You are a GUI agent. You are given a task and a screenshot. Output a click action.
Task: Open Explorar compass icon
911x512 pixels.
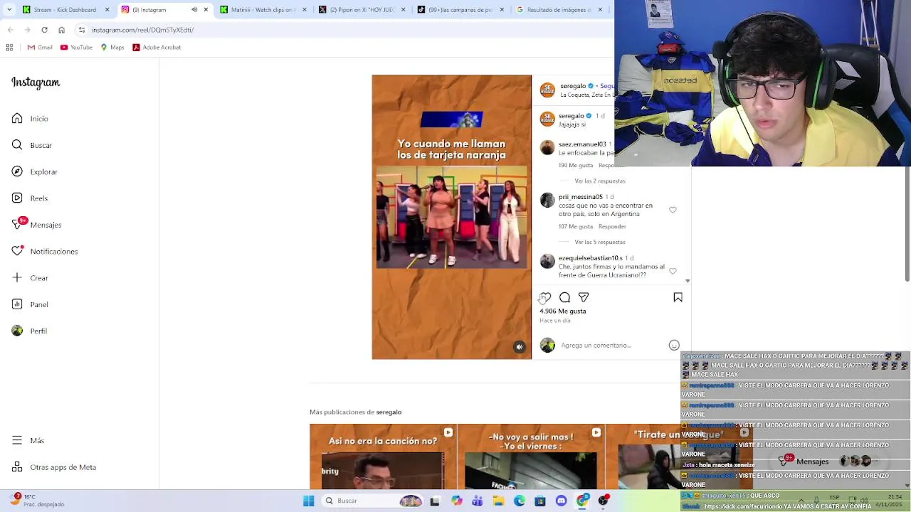click(x=17, y=171)
